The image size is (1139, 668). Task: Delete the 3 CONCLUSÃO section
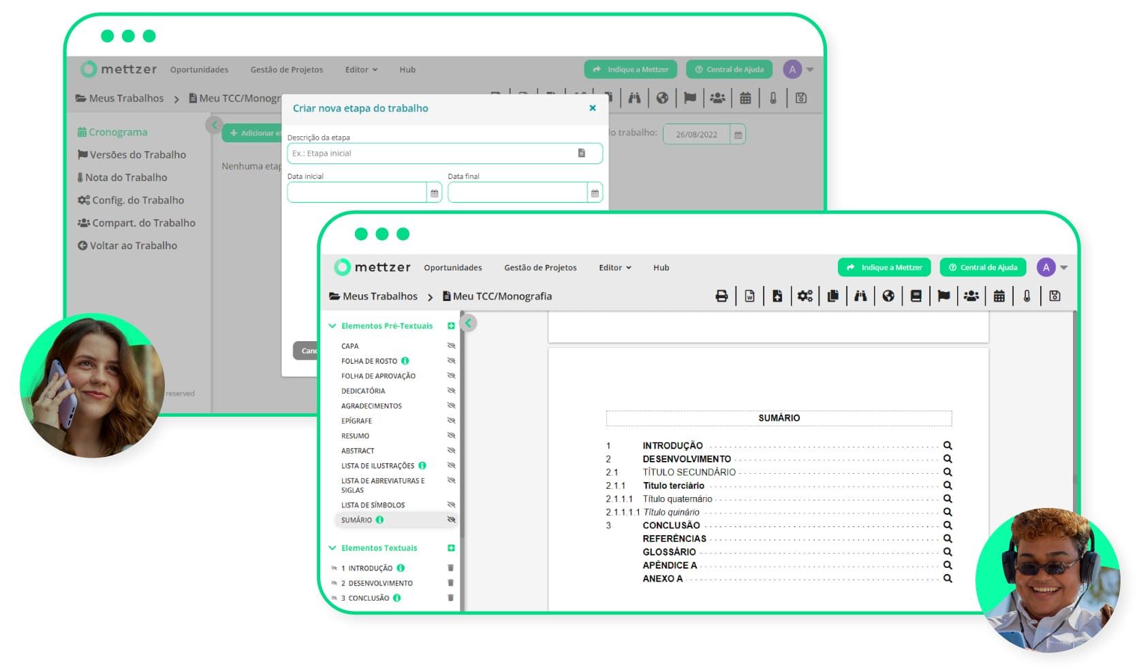pyautogui.click(x=450, y=598)
